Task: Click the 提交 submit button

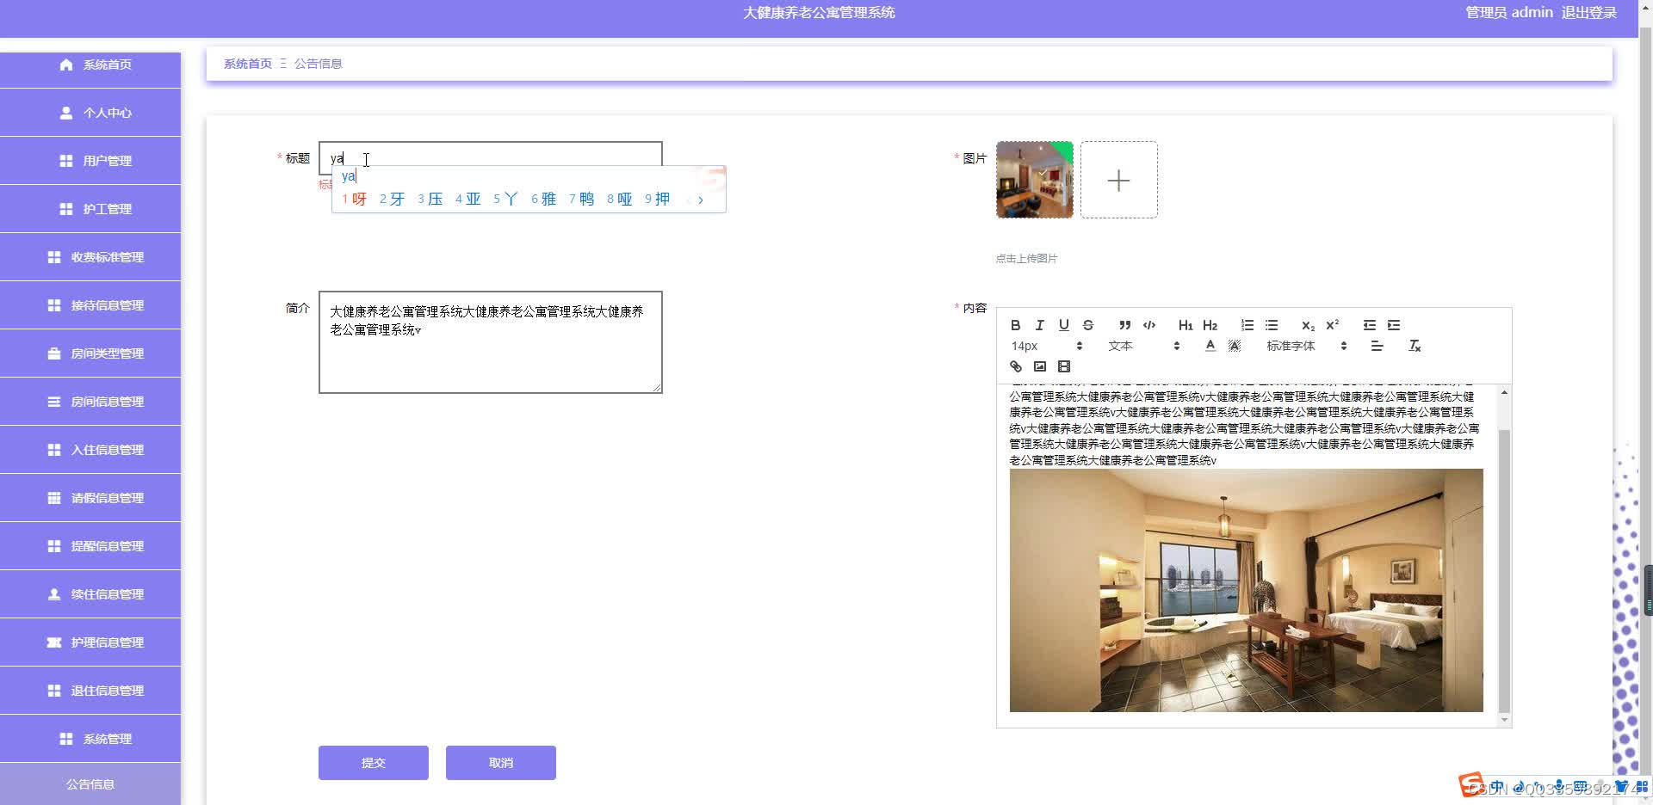Action: [x=373, y=763]
